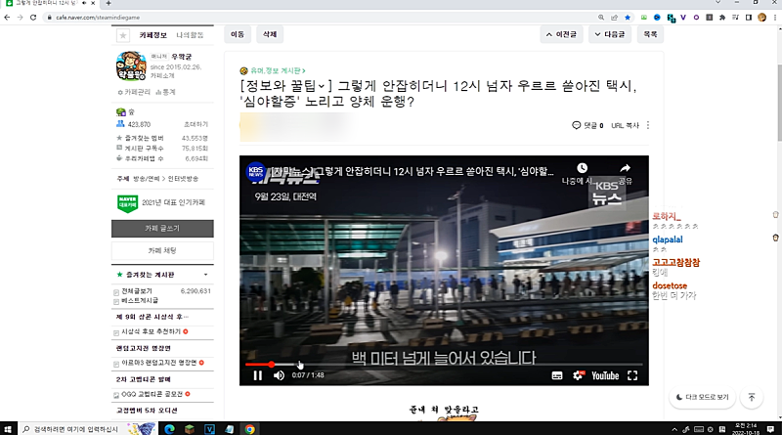Image resolution: width=782 pixels, height=435 pixels.
Task: Open notification center icon
Action: 770,429
